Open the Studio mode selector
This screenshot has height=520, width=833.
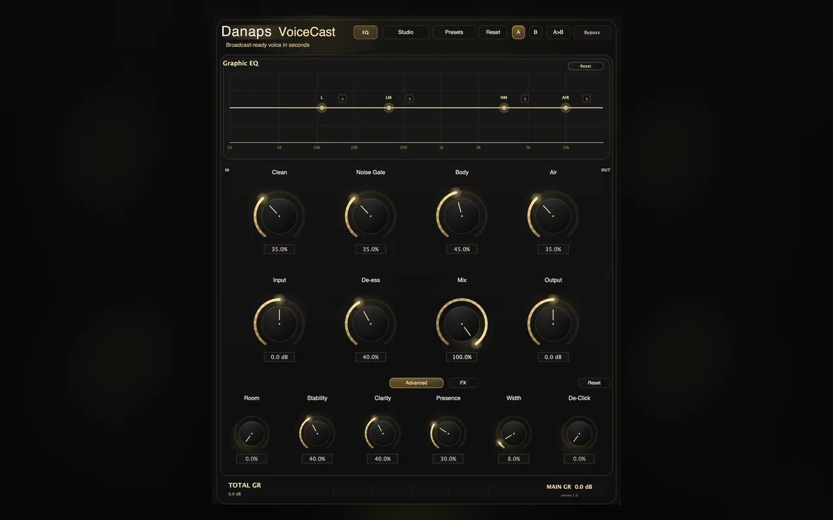pyautogui.click(x=406, y=32)
